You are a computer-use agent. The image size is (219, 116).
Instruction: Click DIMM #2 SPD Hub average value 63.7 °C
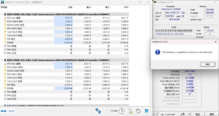click(125, 64)
